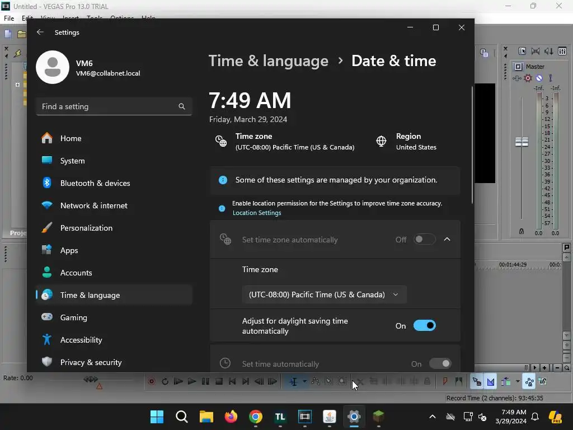Open the Normal Edit tool dropdown arrow

[304, 381]
